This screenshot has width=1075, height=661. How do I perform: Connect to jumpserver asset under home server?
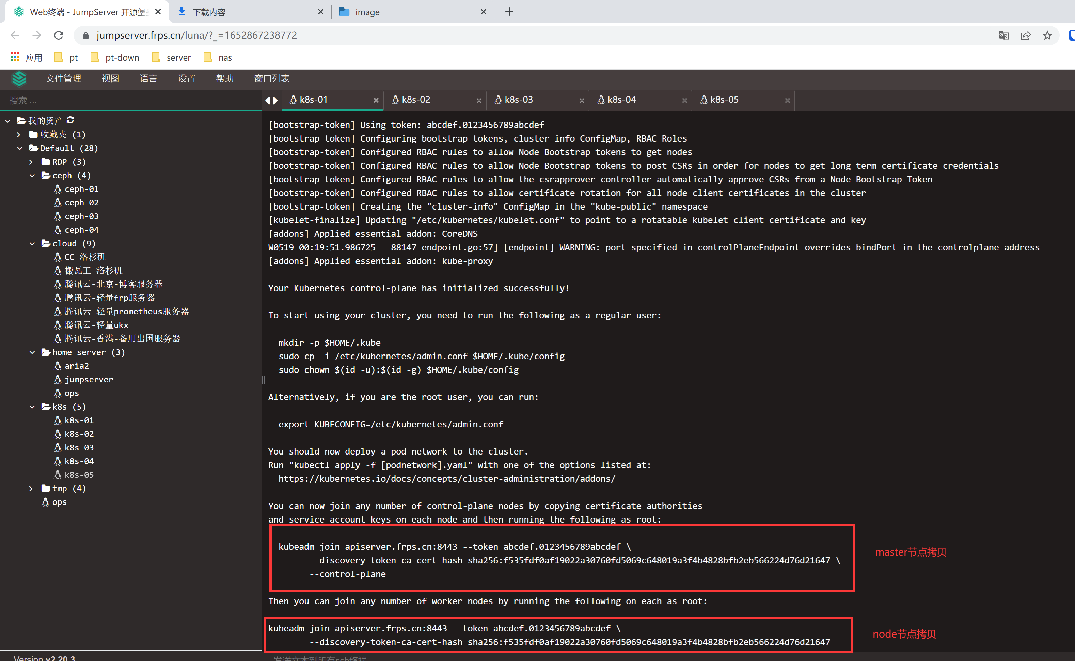tap(83, 379)
